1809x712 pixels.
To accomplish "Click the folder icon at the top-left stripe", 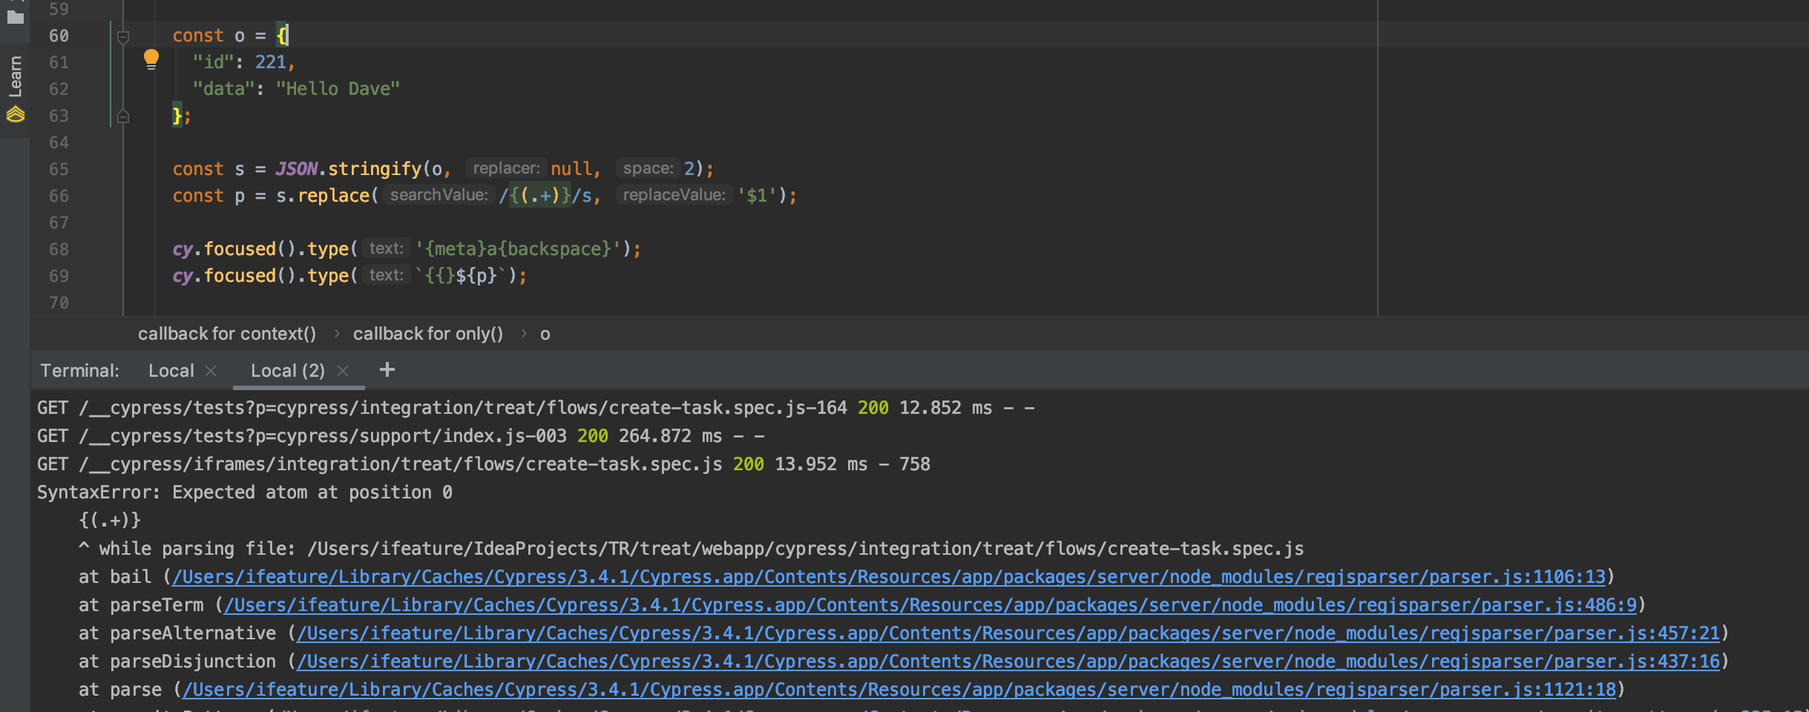I will click(14, 18).
